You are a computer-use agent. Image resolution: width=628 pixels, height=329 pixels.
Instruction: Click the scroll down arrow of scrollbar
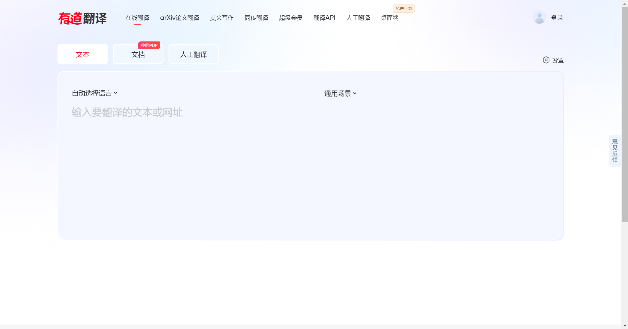(x=624, y=326)
